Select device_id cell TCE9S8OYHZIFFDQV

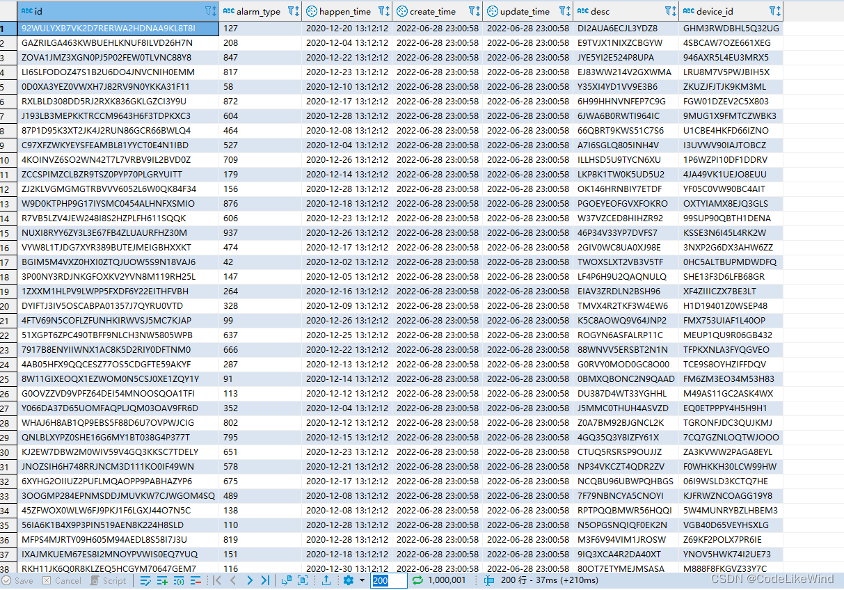click(731, 365)
